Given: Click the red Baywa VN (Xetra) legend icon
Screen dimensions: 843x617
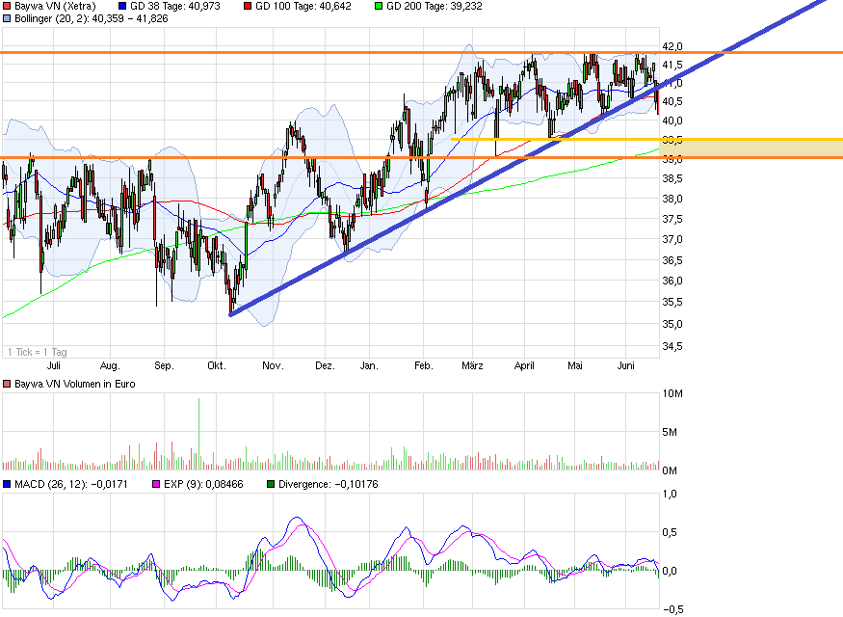Looking at the screenshot, I should (7, 6).
